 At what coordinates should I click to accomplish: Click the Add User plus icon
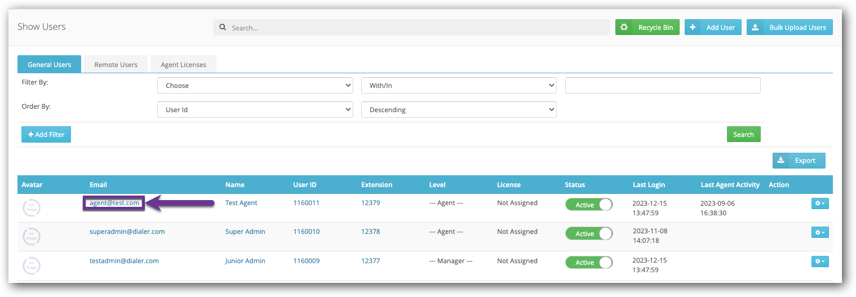coord(693,27)
